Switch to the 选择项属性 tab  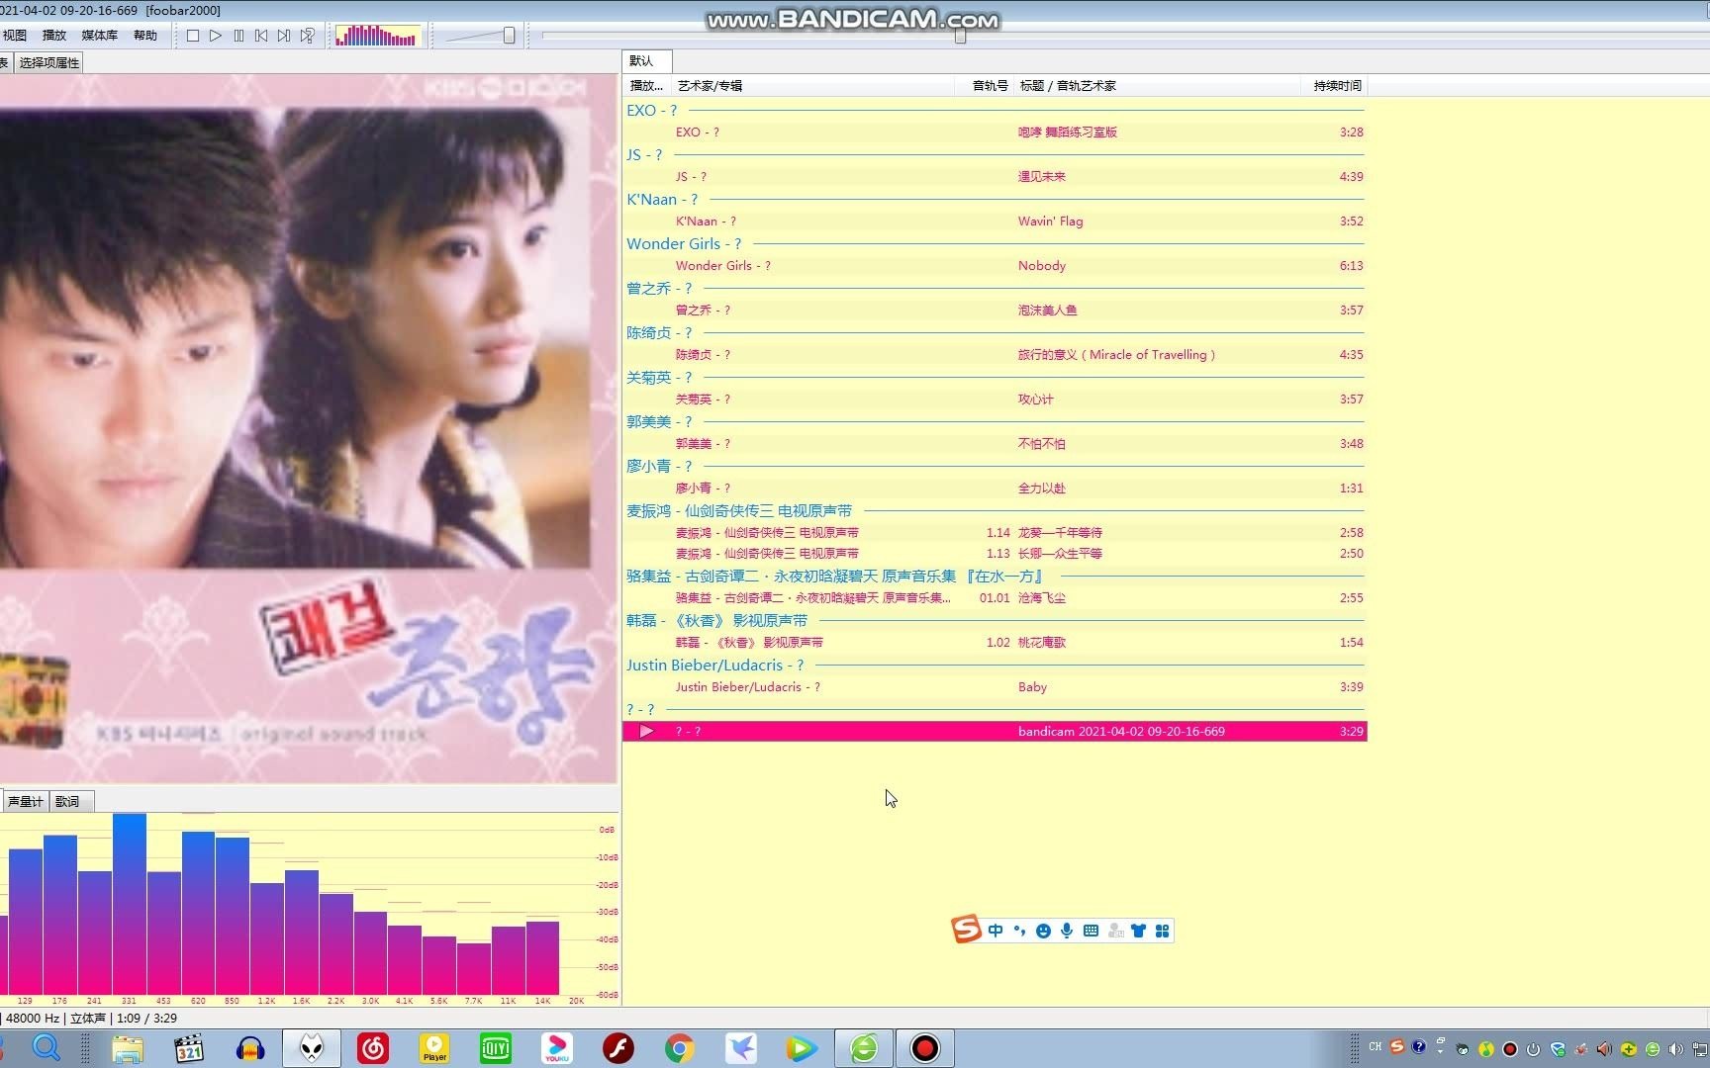49,62
